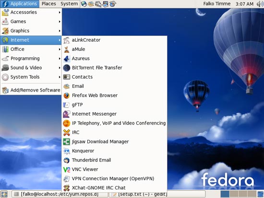Viewport: 264px width, 198px height.
Task: Click the Contacts address book icon
Action: pyautogui.click(x=67, y=77)
